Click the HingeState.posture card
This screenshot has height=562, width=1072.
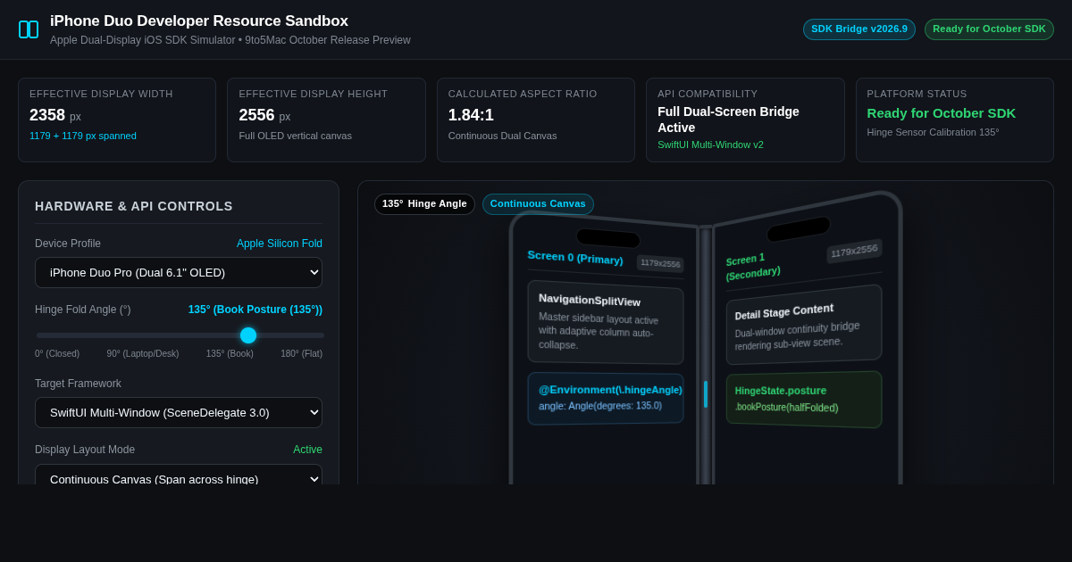point(804,399)
